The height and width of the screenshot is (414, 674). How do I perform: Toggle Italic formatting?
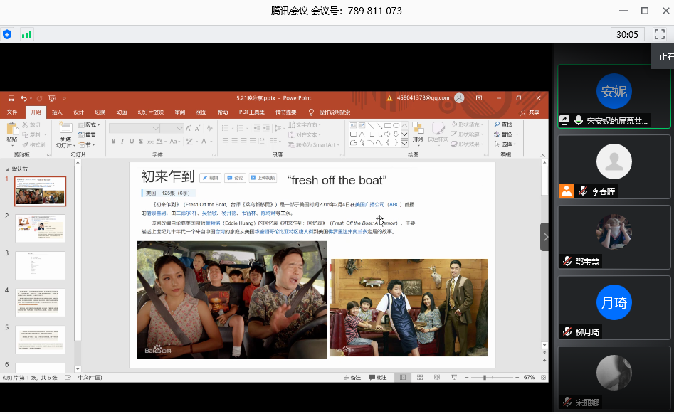tap(122, 142)
